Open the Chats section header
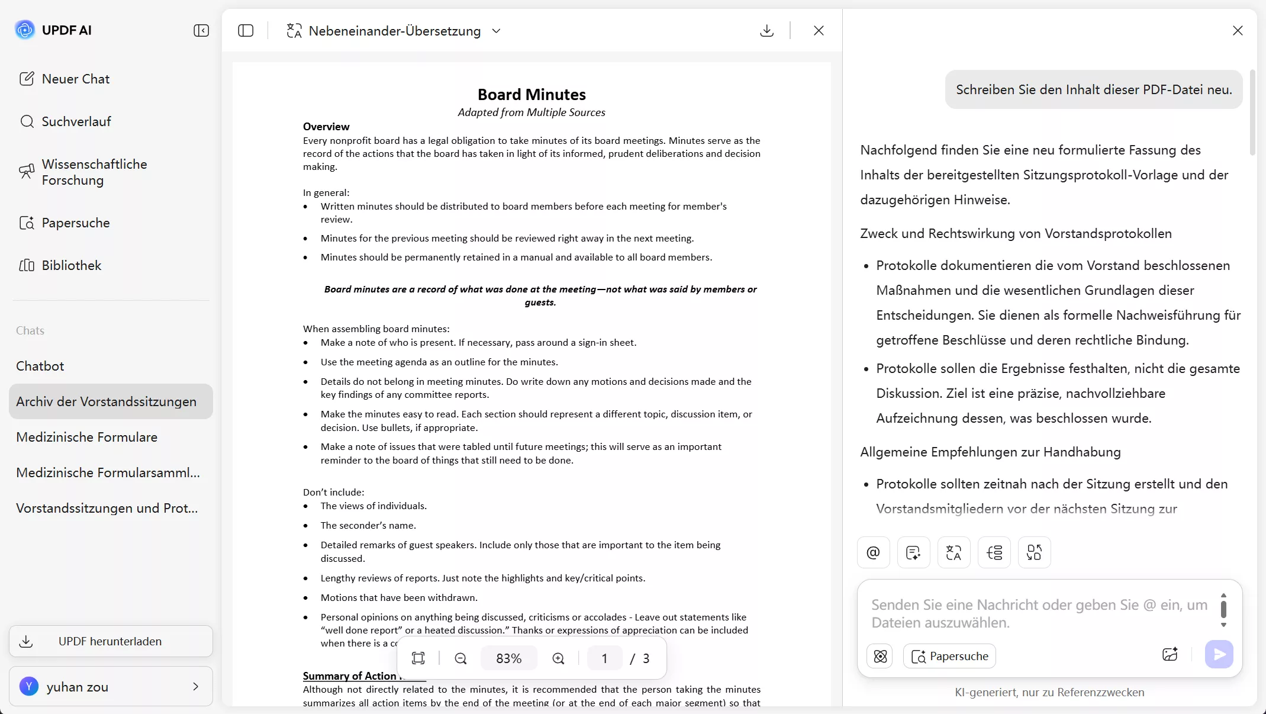1266x714 pixels. tap(30, 330)
